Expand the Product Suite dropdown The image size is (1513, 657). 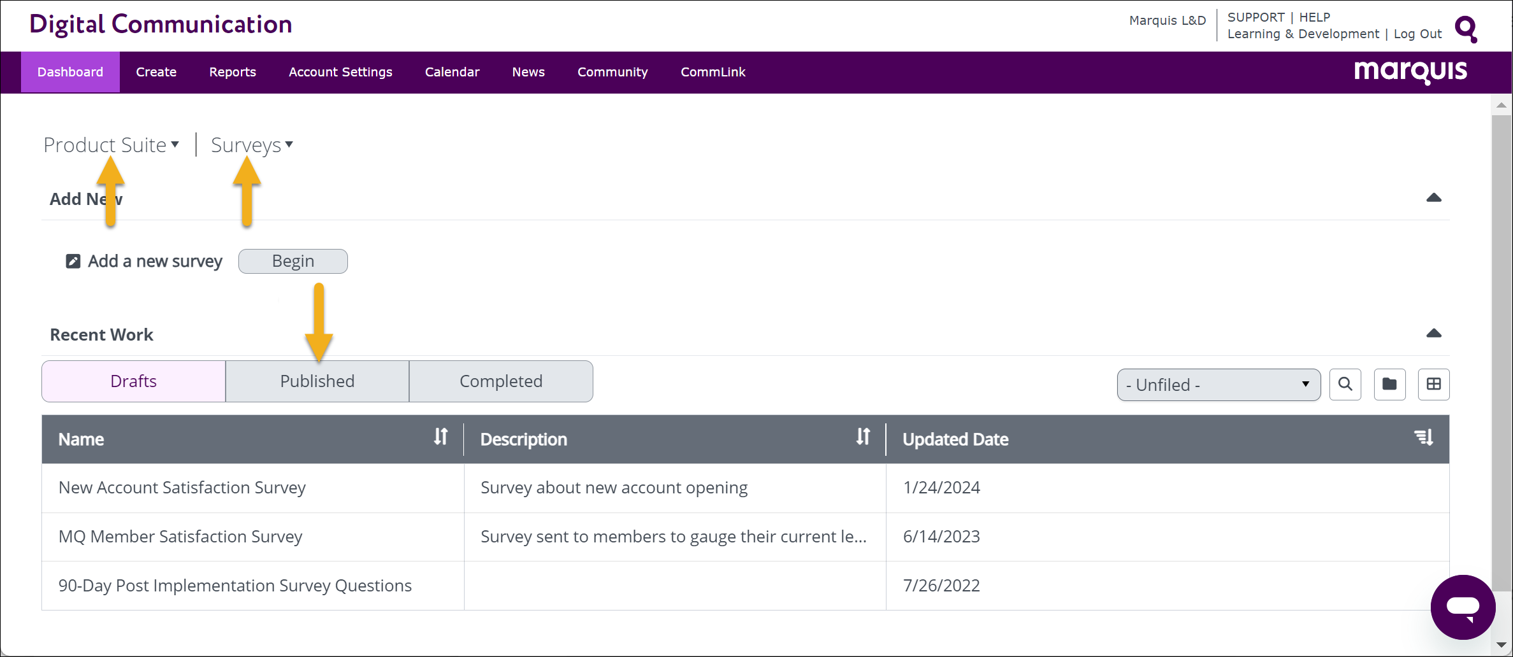[x=112, y=145]
